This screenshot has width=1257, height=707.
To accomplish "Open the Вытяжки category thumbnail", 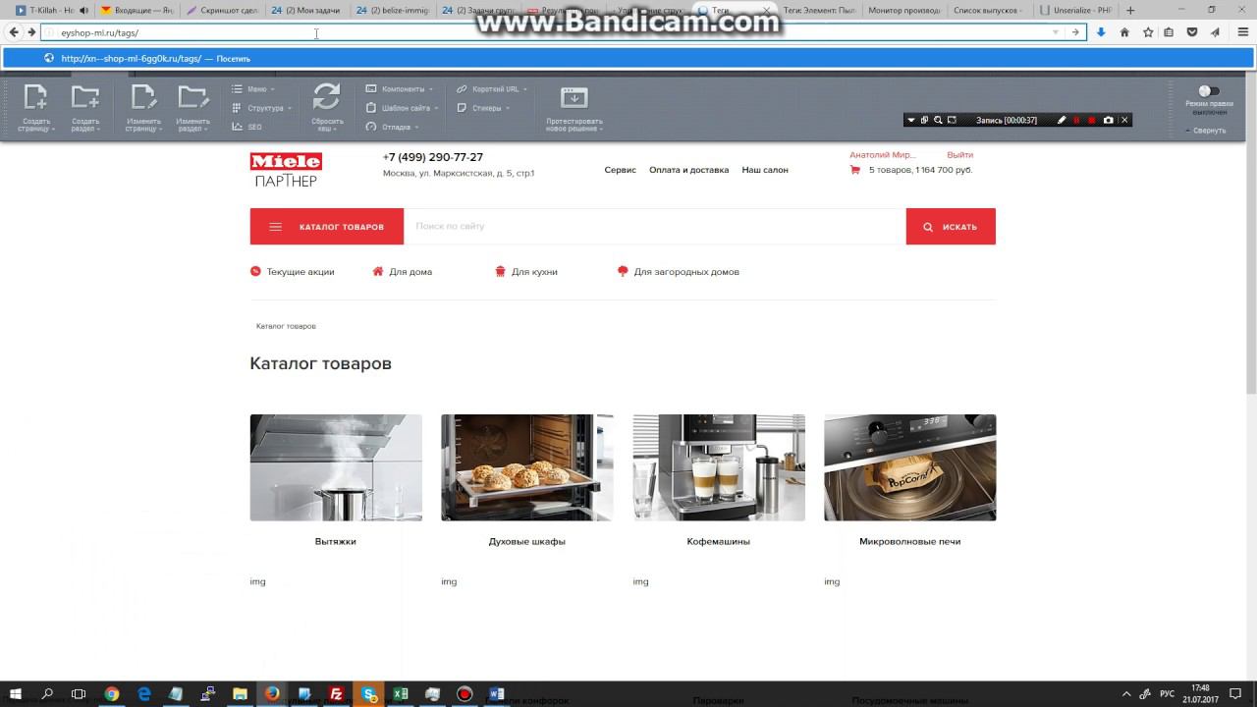I will click(336, 467).
